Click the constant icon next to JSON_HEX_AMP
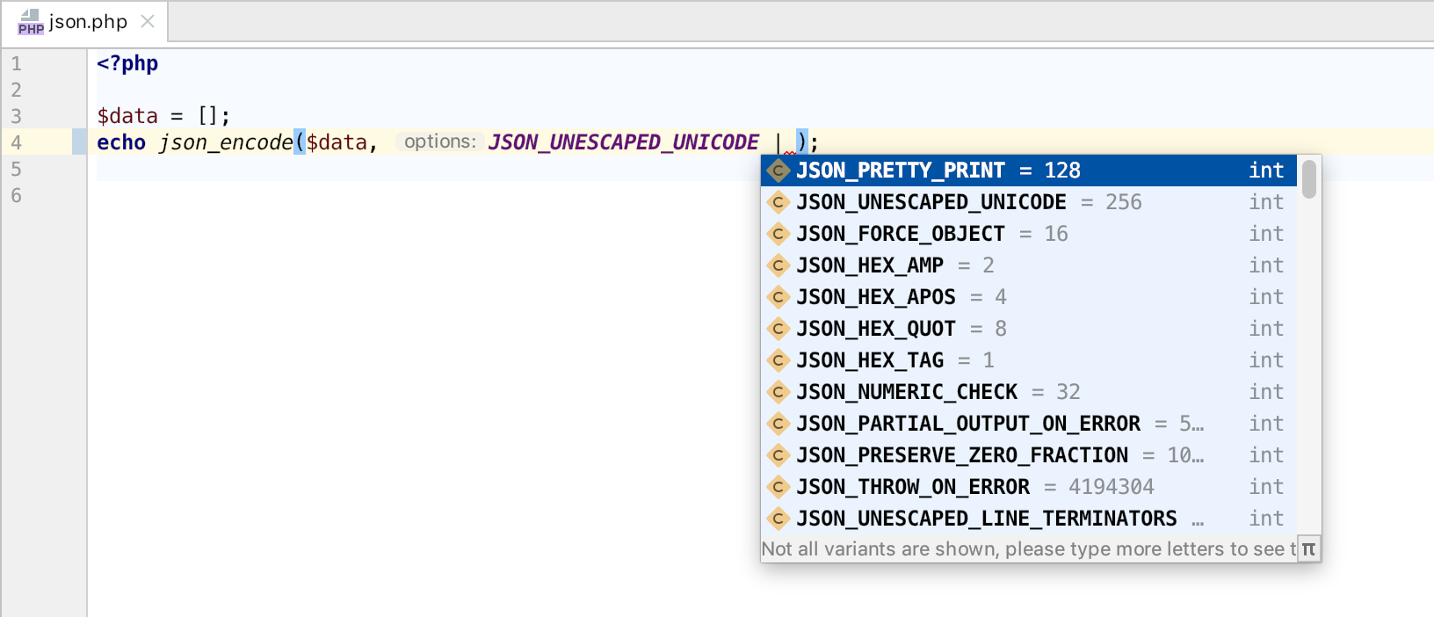Screen dimensions: 1434x617 tap(778, 265)
